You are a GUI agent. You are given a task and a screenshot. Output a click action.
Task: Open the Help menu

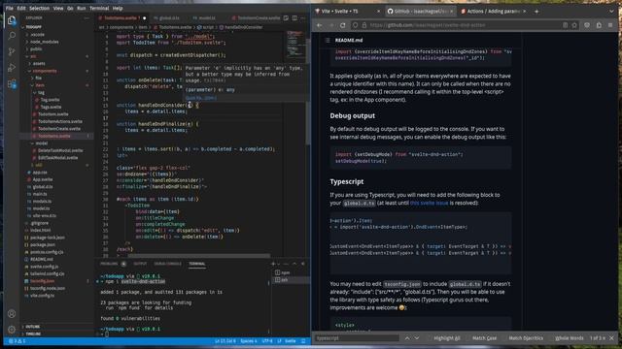point(118,8)
